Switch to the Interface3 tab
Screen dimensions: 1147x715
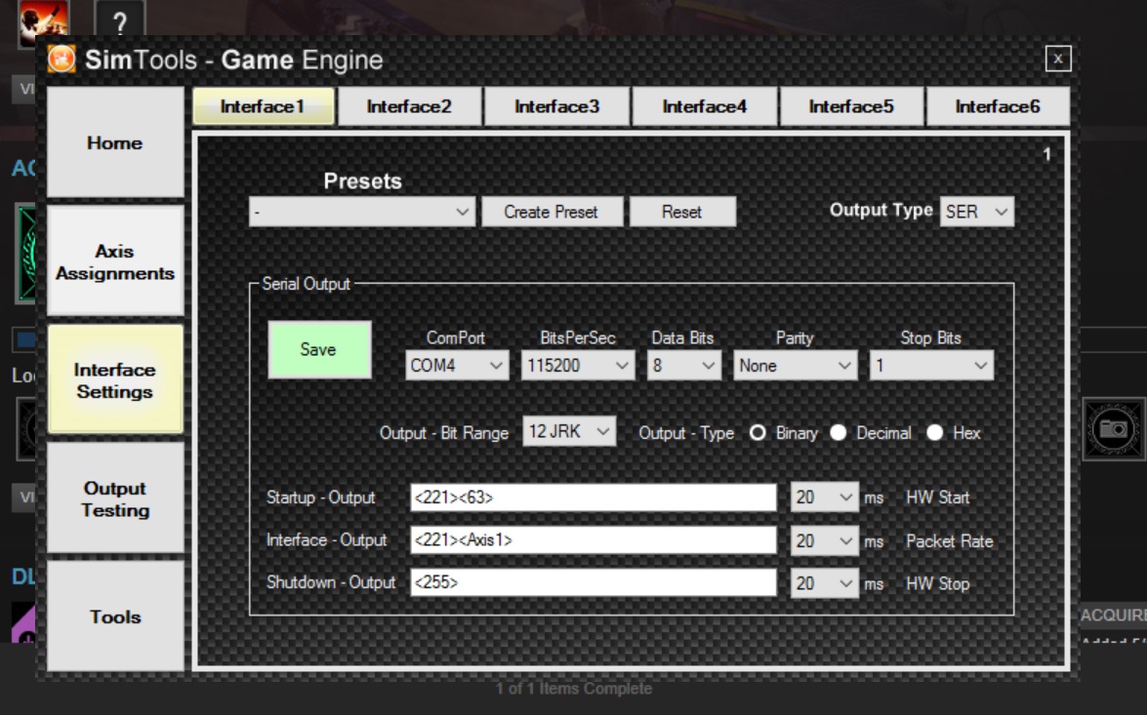[557, 106]
